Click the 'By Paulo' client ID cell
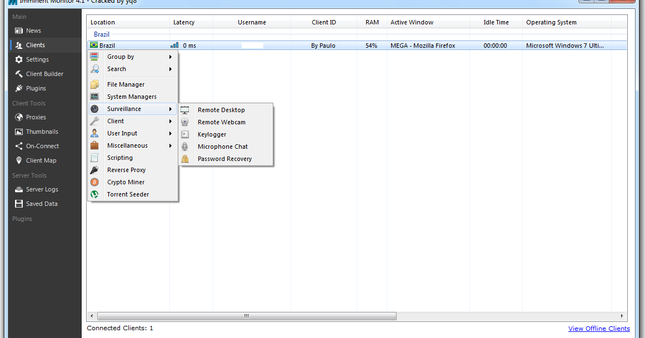This screenshot has width=645, height=338. pyautogui.click(x=323, y=46)
